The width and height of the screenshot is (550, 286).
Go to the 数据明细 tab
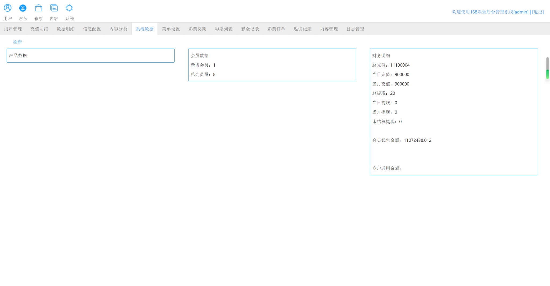(66, 29)
